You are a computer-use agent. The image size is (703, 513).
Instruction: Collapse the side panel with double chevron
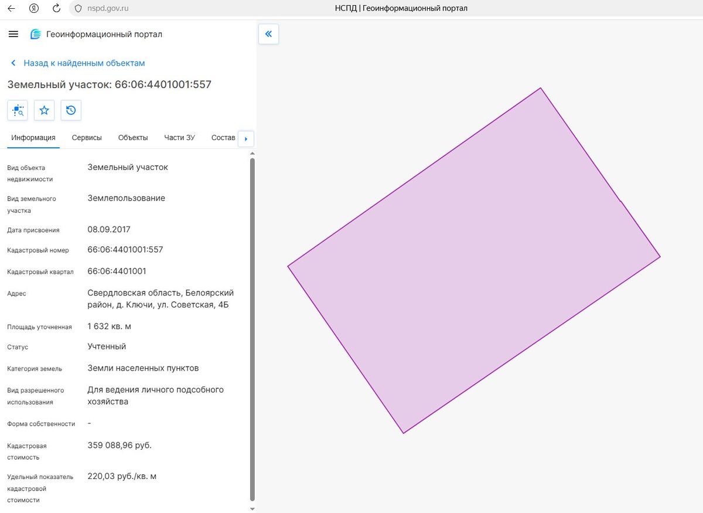point(268,34)
